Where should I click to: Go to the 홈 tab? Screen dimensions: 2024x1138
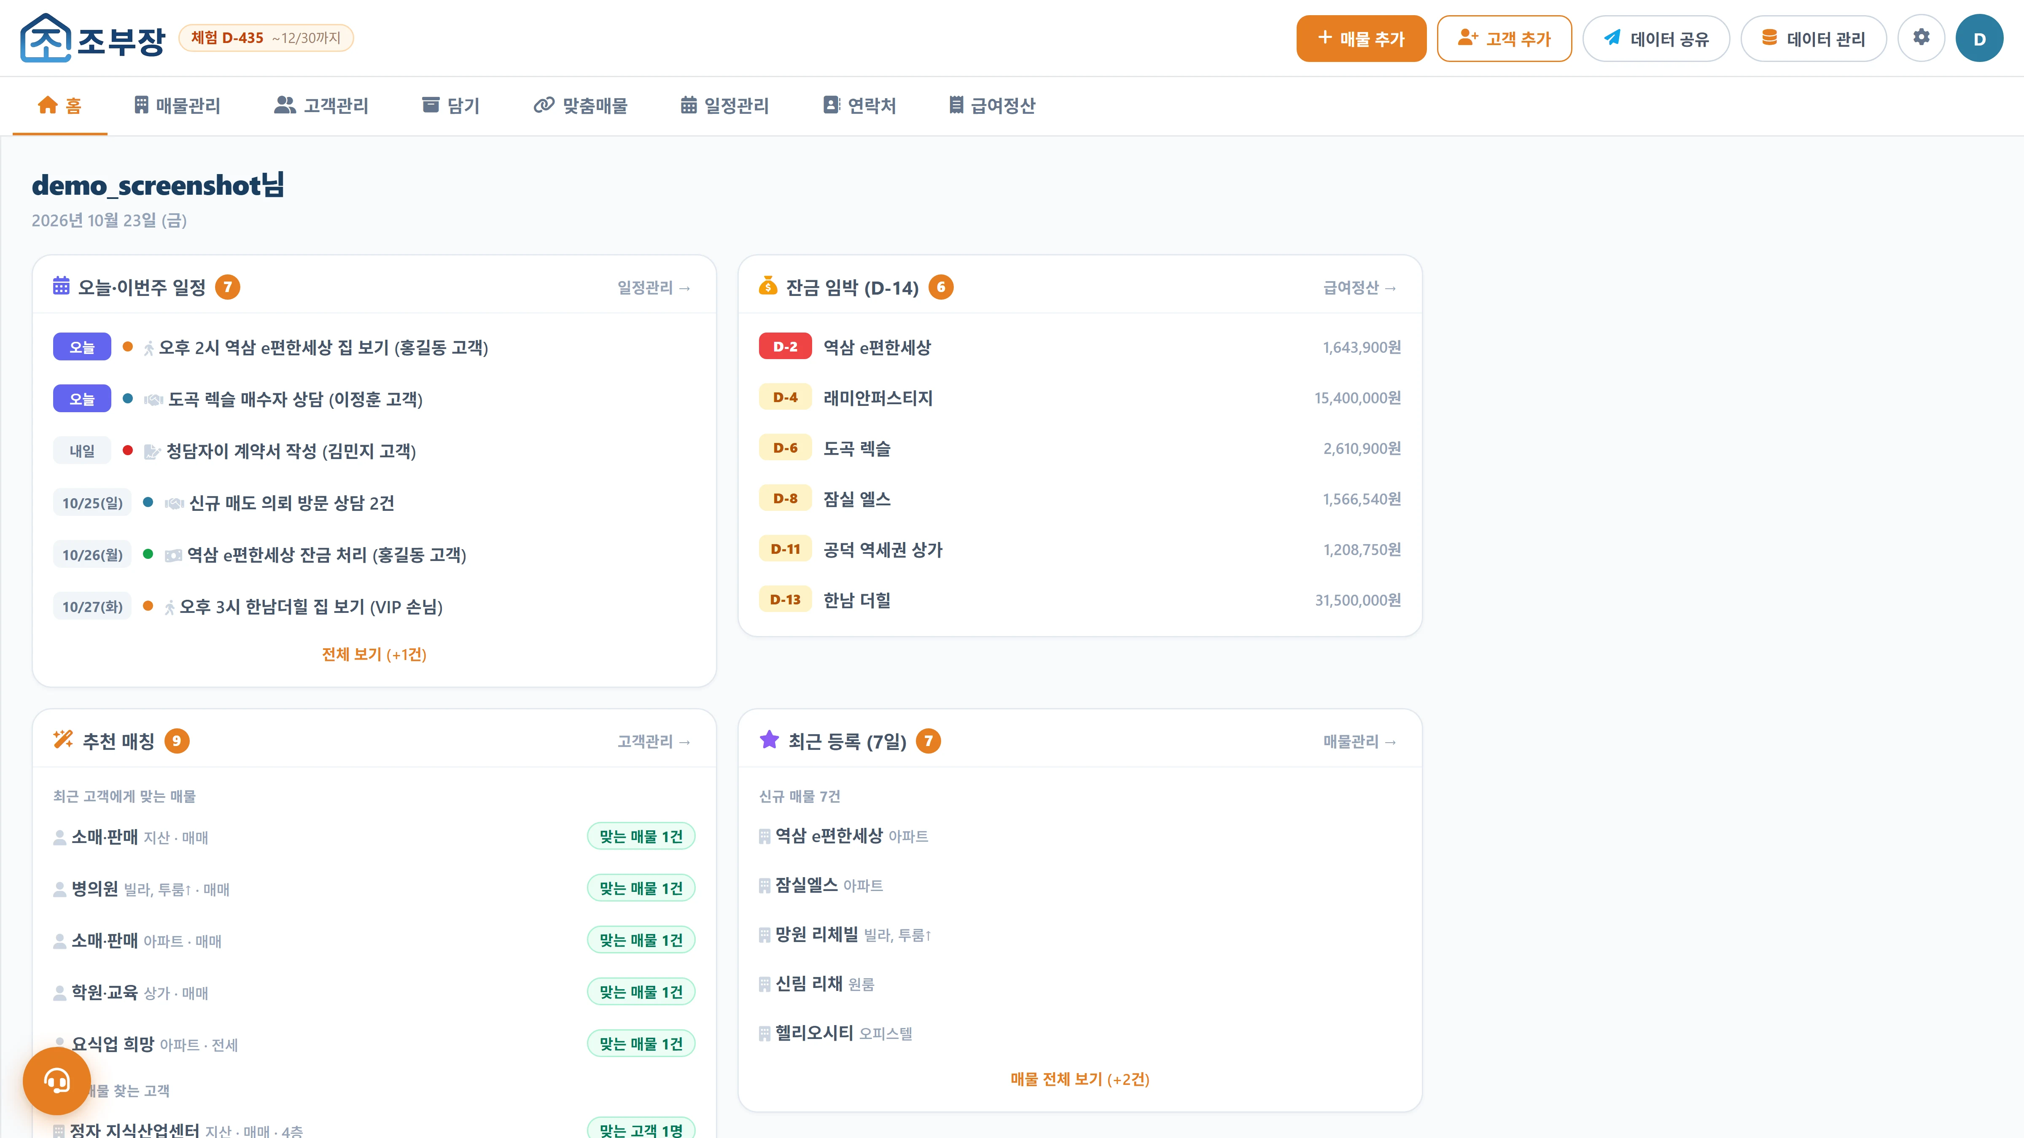click(x=60, y=105)
